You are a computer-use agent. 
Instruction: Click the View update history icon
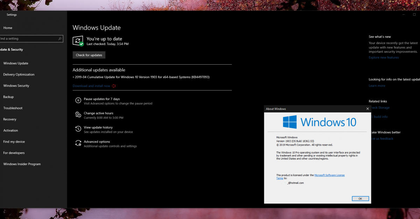[x=78, y=129]
